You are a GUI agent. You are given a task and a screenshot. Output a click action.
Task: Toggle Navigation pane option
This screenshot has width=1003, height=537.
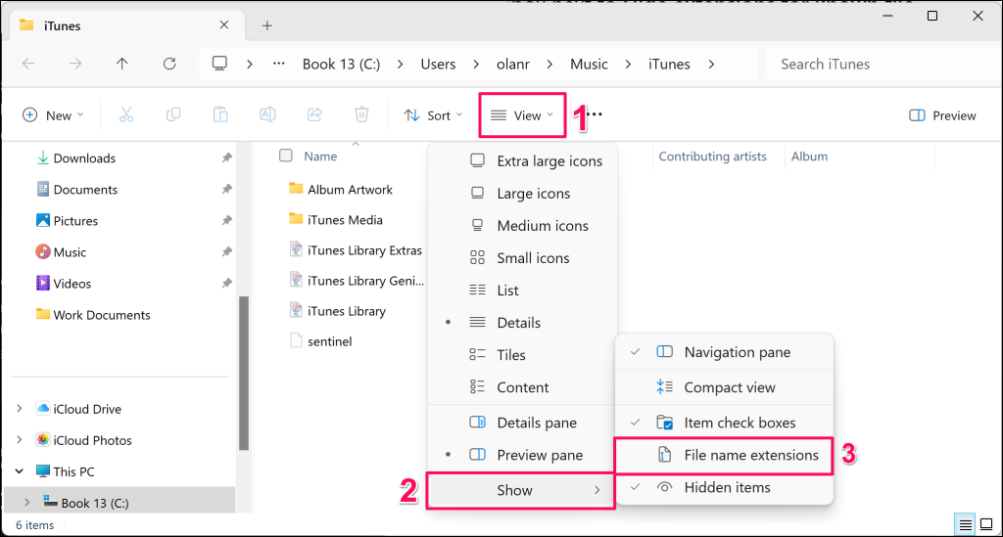click(724, 352)
